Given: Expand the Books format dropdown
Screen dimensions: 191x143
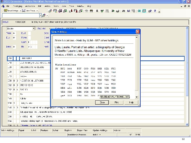Looking at the screenshot, I should pyautogui.click(x=33, y=28).
